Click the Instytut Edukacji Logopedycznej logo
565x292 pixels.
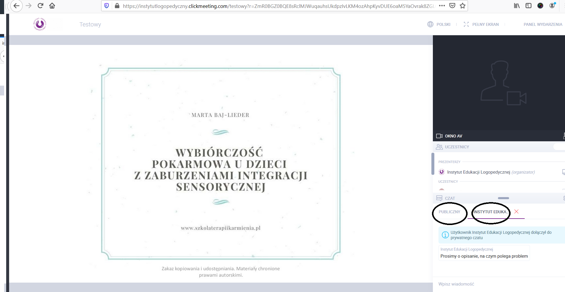40,24
